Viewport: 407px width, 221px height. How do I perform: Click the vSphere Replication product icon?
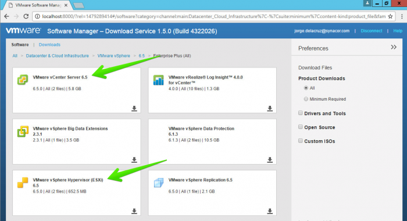pyautogui.click(x=158, y=183)
